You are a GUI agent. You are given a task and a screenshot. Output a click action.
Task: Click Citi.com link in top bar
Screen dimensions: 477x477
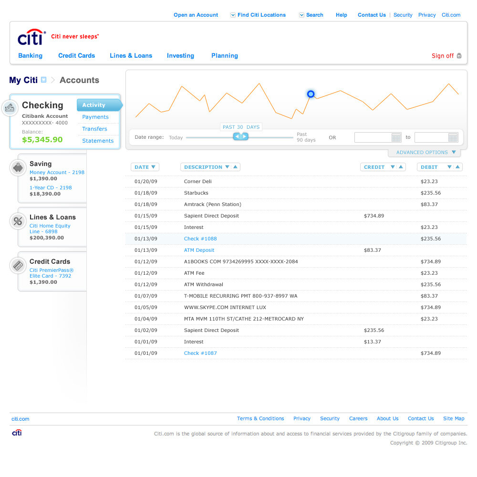pos(451,15)
